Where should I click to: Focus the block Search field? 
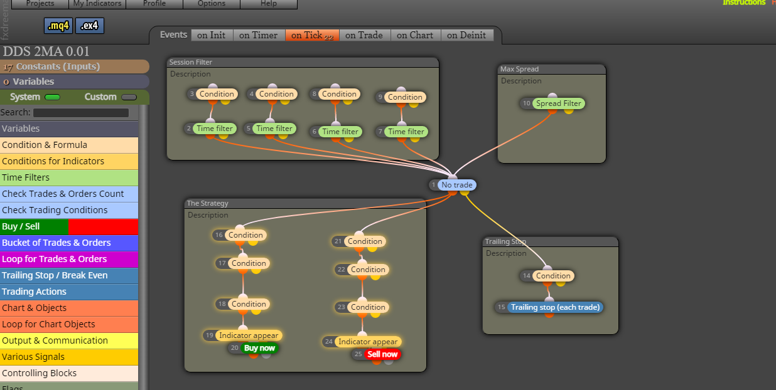pyautogui.click(x=80, y=113)
